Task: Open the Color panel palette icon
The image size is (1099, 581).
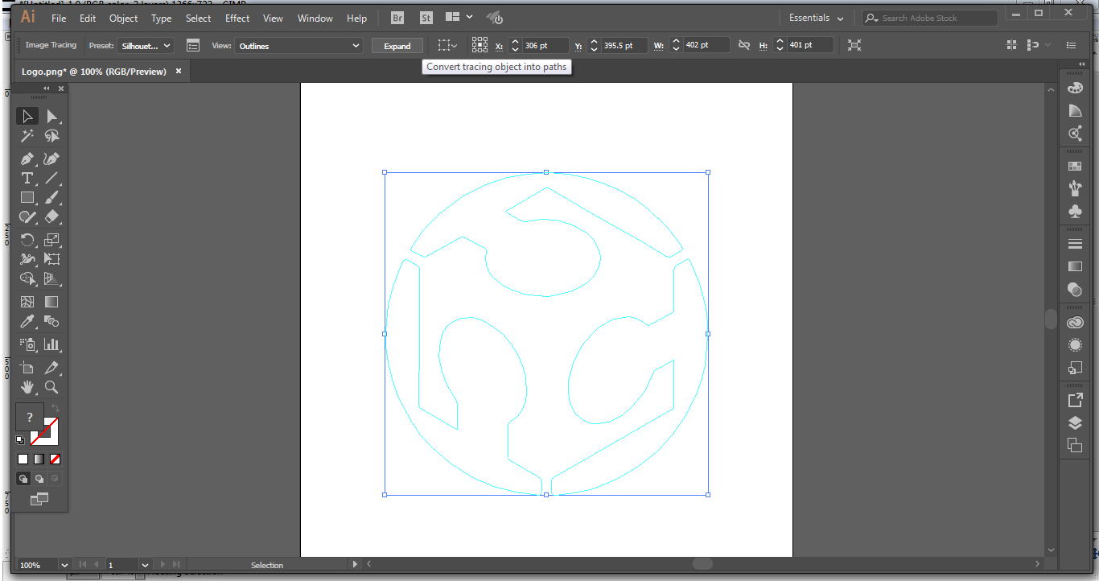Action: pyautogui.click(x=1075, y=89)
